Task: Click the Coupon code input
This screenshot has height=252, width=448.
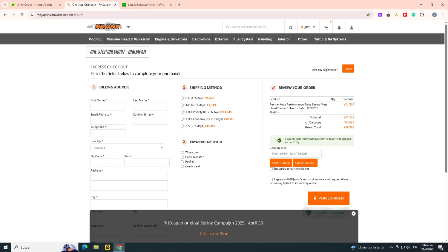Action: click(296, 154)
